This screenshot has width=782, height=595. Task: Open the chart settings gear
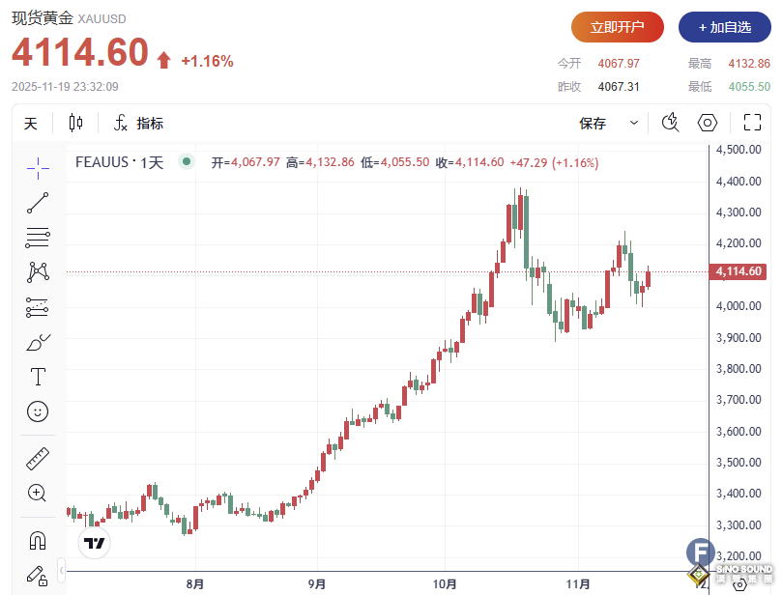[707, 123]
